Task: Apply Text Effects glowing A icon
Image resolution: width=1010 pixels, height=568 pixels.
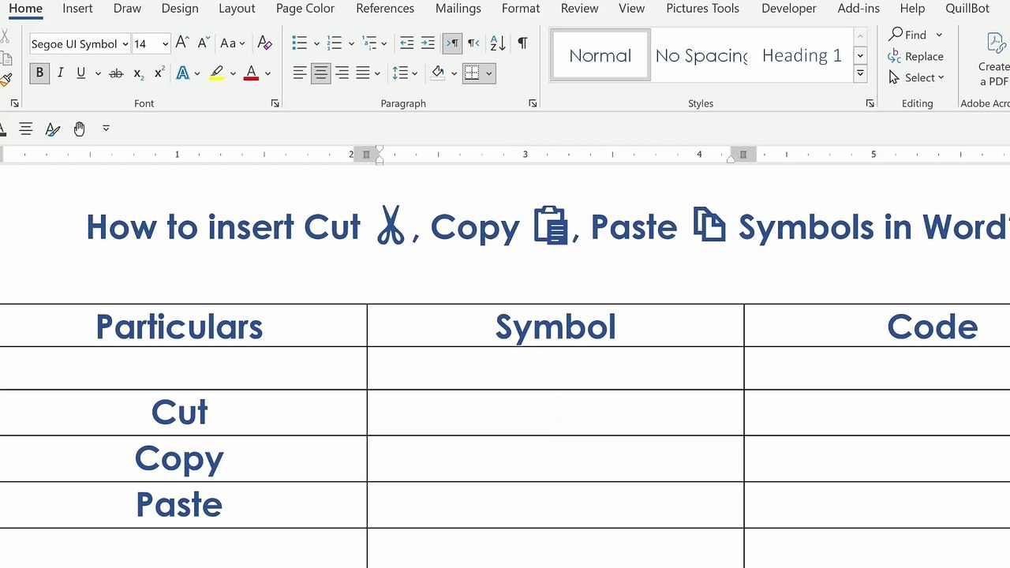Action: pos(183,73)
